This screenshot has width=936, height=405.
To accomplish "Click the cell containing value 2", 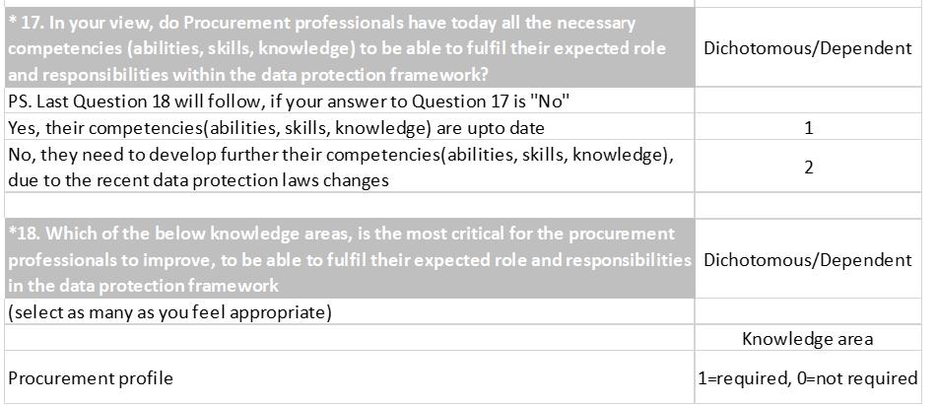I will click(x=808, y=167).
